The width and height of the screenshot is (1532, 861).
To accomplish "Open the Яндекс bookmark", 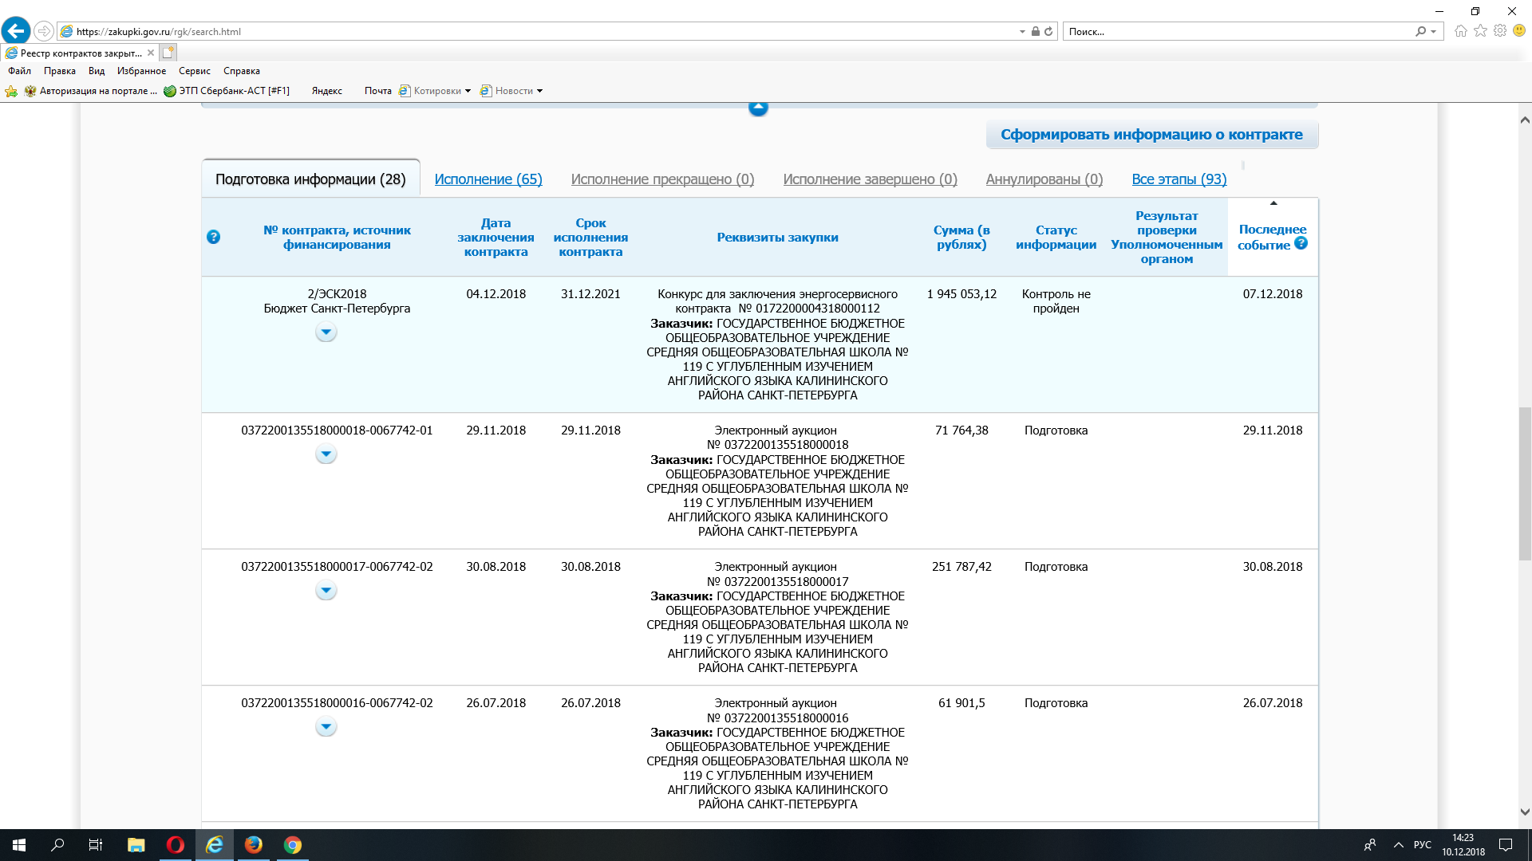I will point(327,91).
